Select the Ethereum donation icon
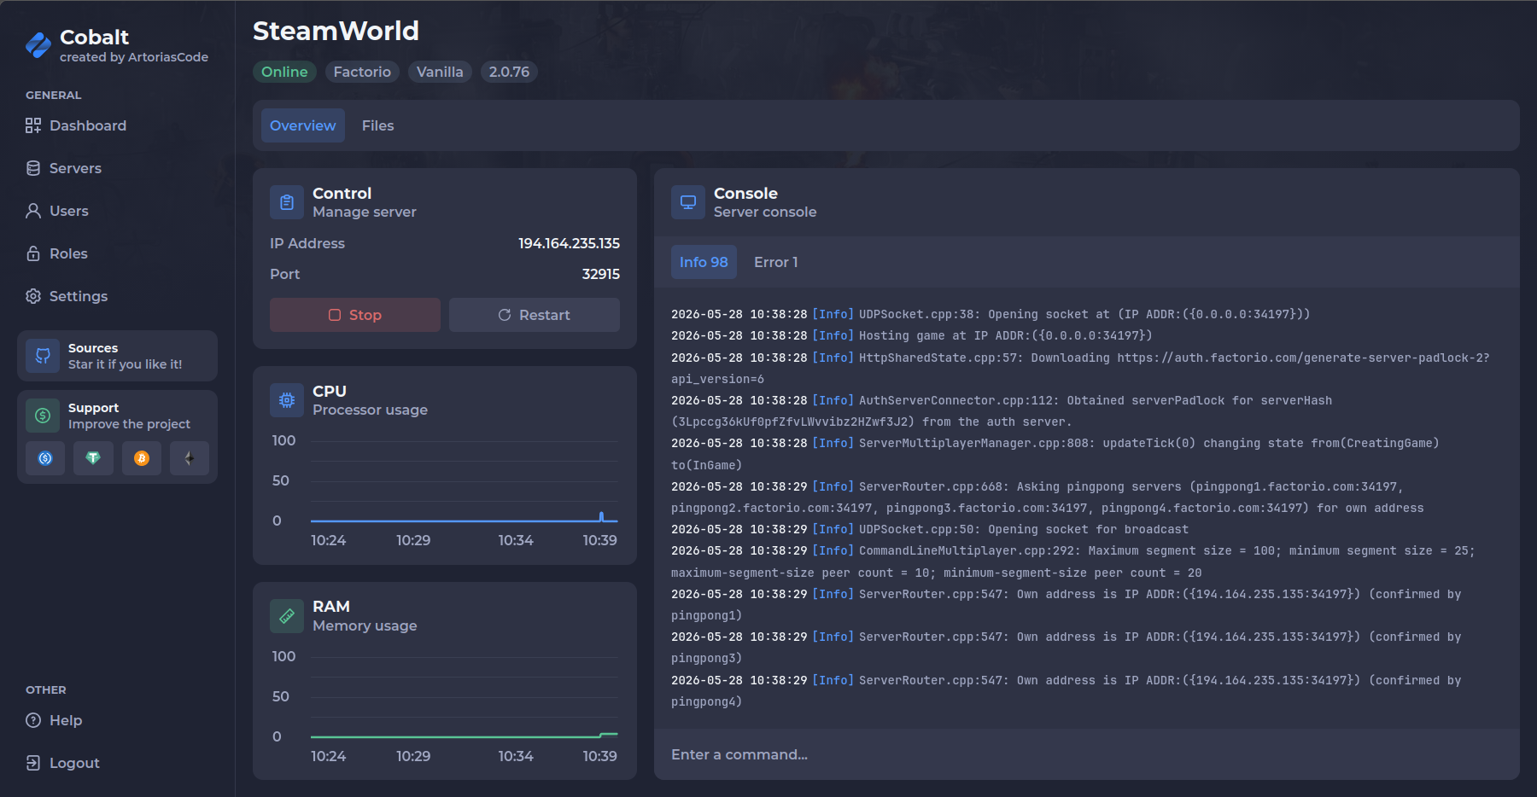This screenshot has width=1537, height=797. (190, 458)
